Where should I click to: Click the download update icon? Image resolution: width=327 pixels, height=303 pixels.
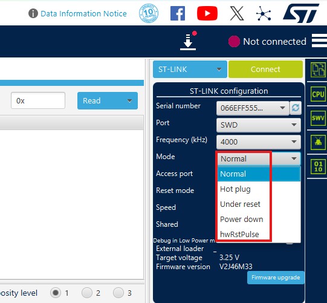pos(188,41)
